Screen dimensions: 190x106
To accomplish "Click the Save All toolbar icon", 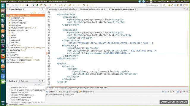I will pos(16,5).
